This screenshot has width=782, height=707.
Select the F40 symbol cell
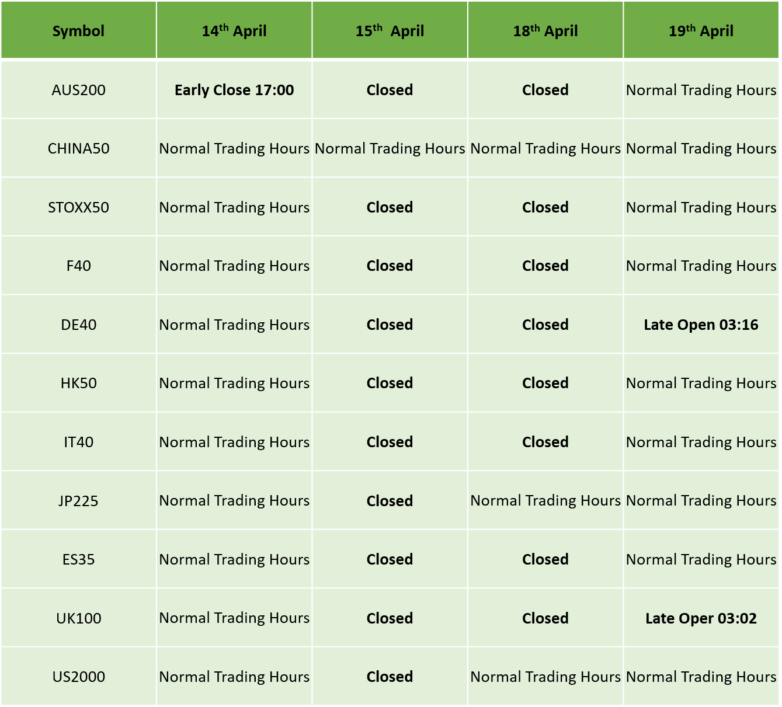(78, 266)
